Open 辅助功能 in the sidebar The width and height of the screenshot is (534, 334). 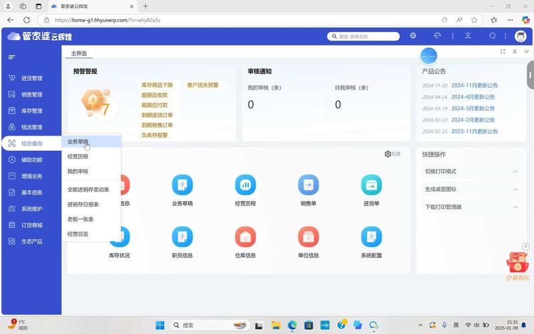coord(31,160)
